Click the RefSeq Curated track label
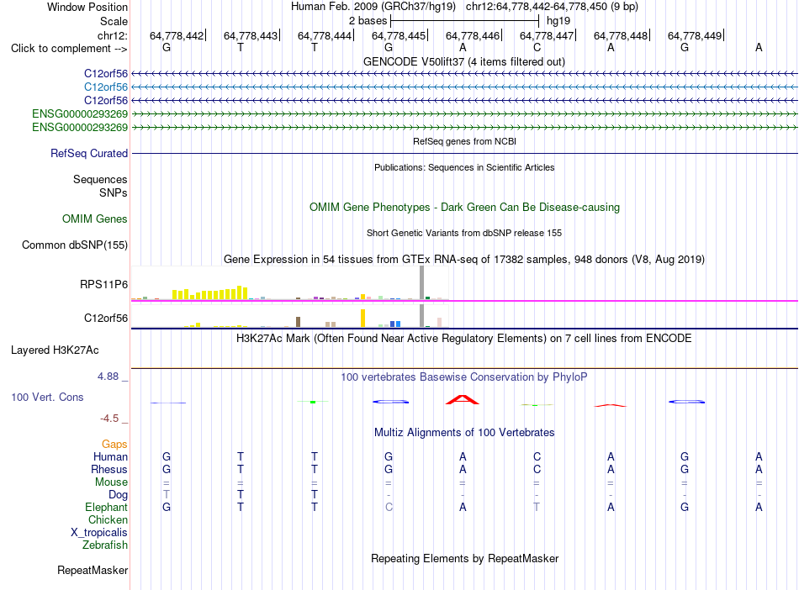This screenshot has height=590, width=799. click(x=89, y=153)
